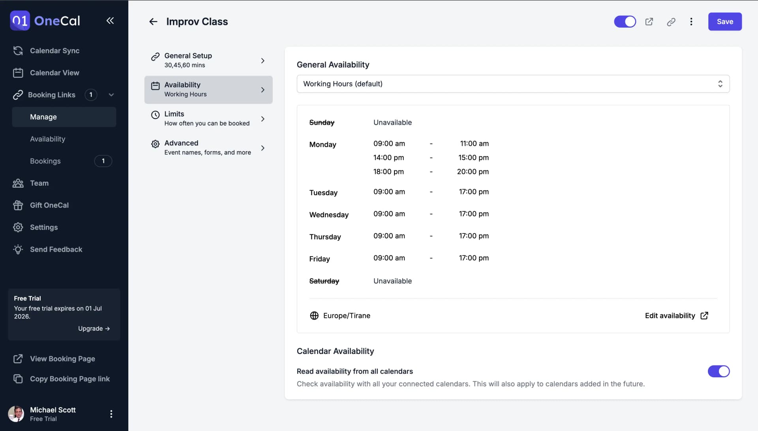Image resolution: width=758 pixels, height=431 pixels.
Task: Click the Team sidebar icon
Action: pos(18,183)
